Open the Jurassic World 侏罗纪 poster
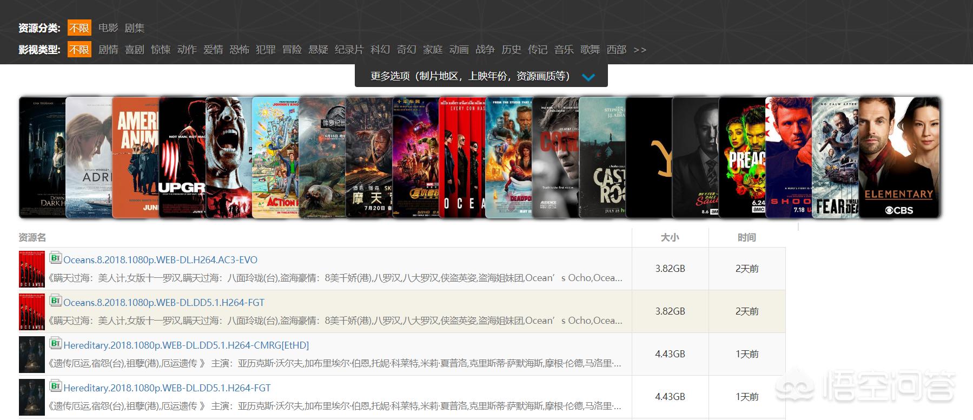 pos(322,157)
